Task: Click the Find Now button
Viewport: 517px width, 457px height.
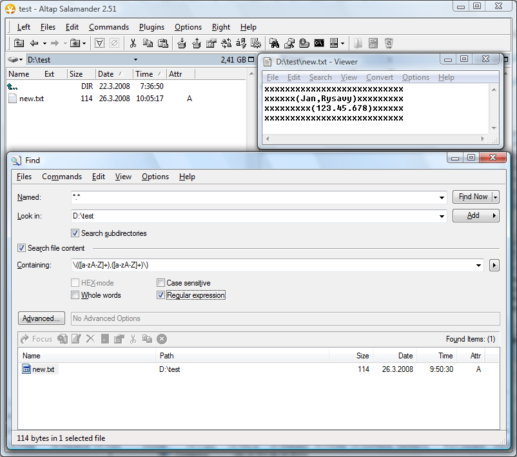Action: [473, 197]
